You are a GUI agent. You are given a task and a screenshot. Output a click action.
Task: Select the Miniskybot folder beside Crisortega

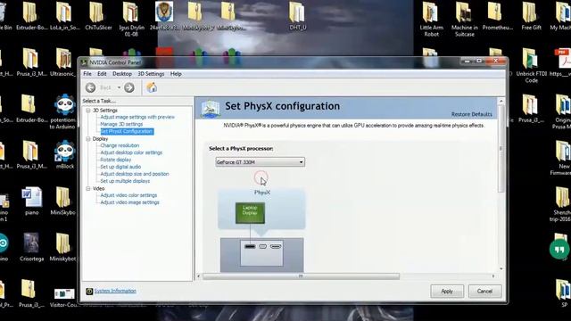coord(62,247)
